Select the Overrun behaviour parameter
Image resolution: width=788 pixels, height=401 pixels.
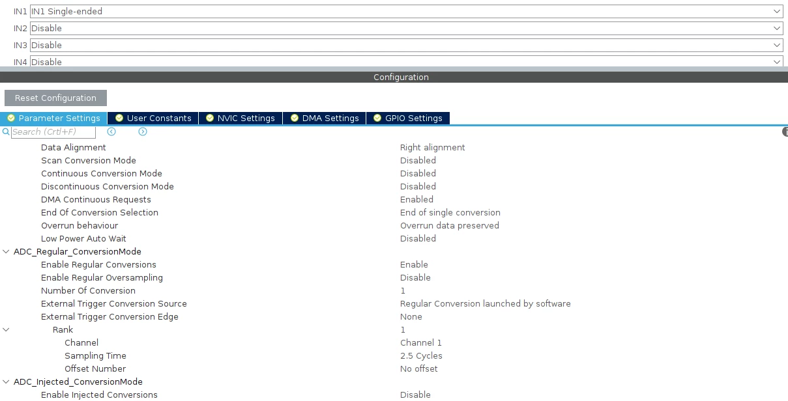coord(80,225)
